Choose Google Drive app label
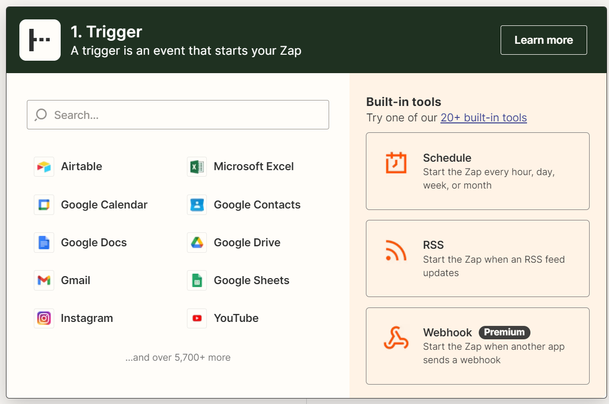Image resolution: width=609 pixels, height=404 pixels. [247, 243]
